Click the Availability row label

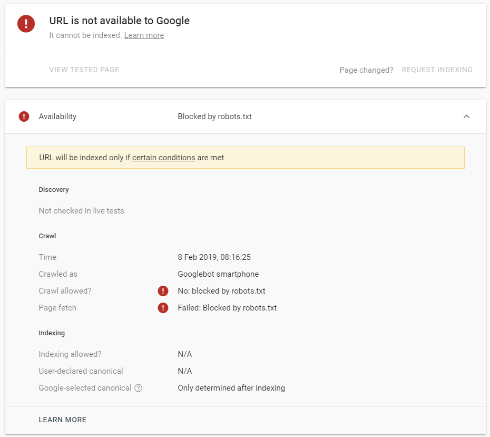(x=57, y=116)
